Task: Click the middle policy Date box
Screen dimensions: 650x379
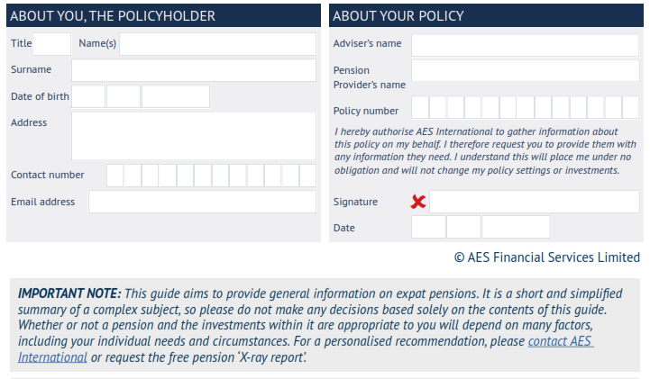Action: coord(463,227)
